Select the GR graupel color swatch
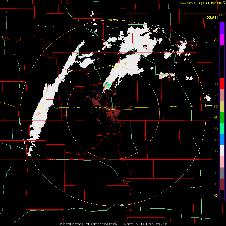 [x=222, y=95]
